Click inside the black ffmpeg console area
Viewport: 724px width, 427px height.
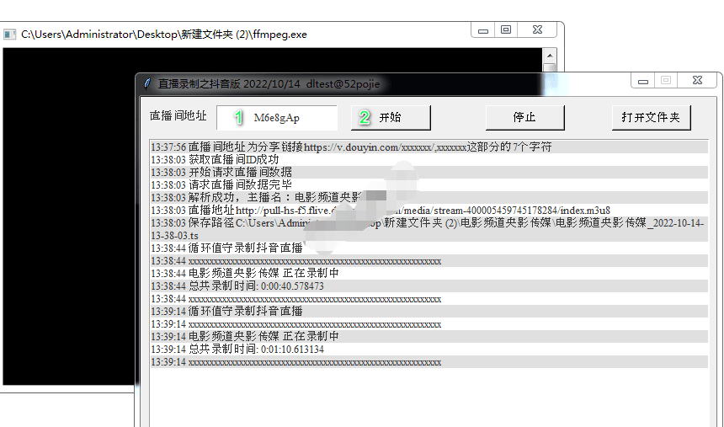[67, 211]
